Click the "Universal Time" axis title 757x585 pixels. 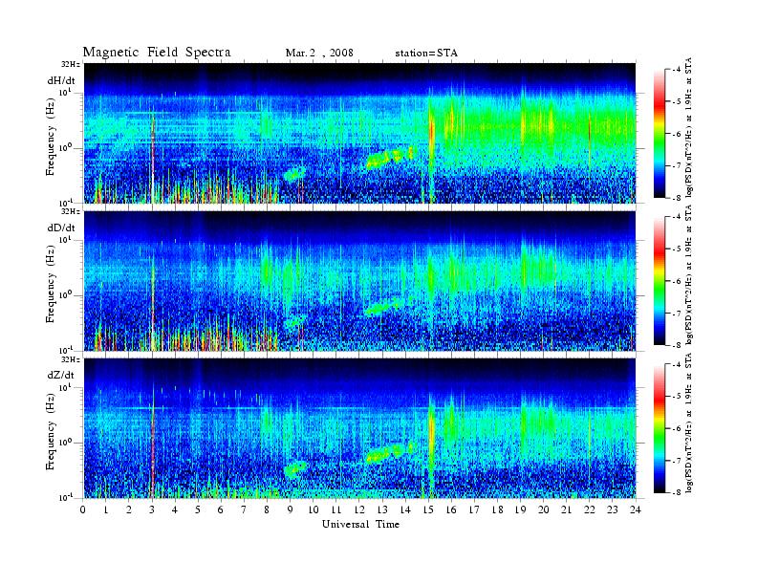tap(360, 524)
